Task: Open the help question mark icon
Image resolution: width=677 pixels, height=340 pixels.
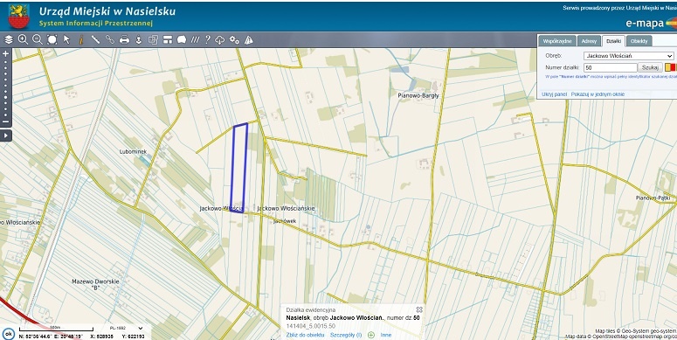Action: click(x=208, y=39)
